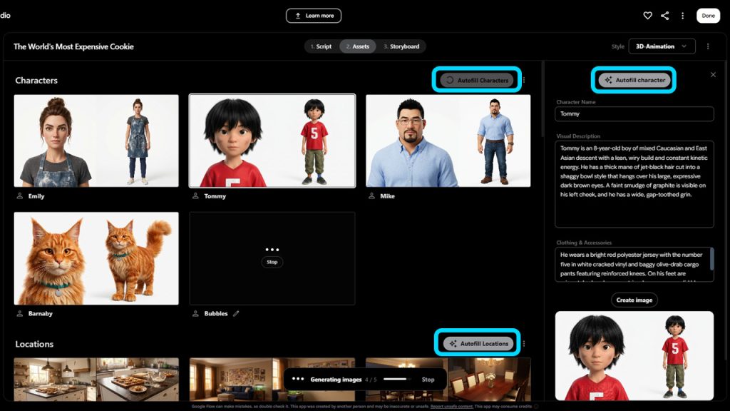Click the Create image button

(634, 300)
